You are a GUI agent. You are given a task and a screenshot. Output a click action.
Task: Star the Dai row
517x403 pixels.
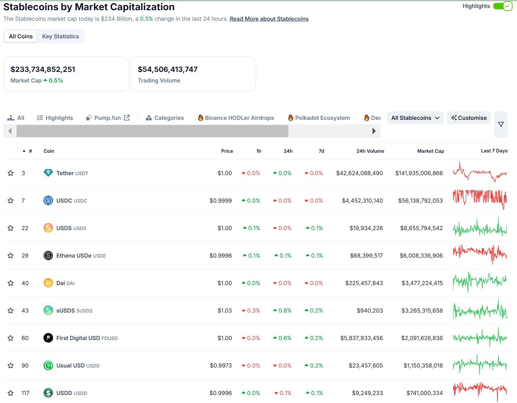pos(11,283)
